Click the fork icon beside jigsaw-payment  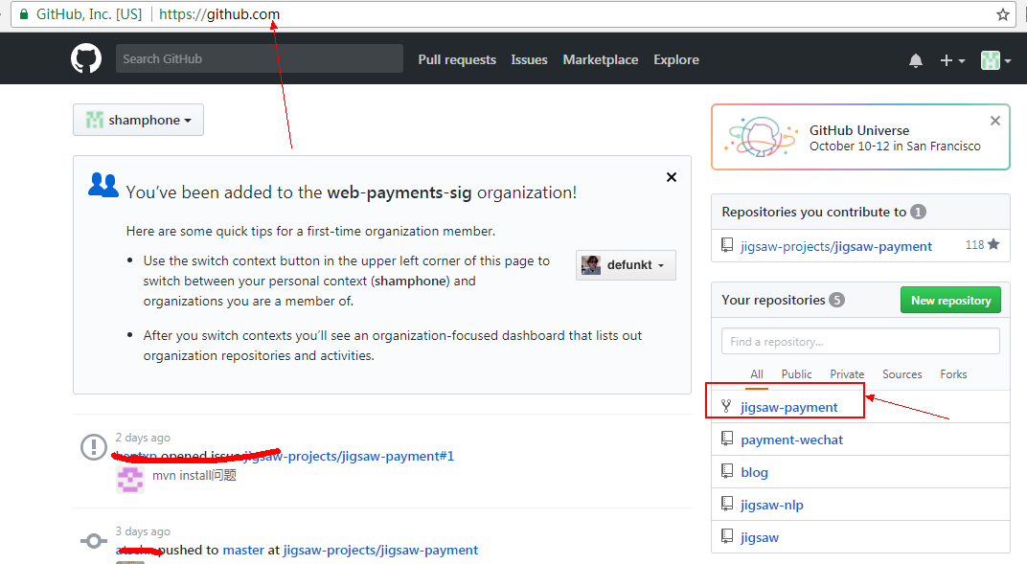click(x=726, y=406)
